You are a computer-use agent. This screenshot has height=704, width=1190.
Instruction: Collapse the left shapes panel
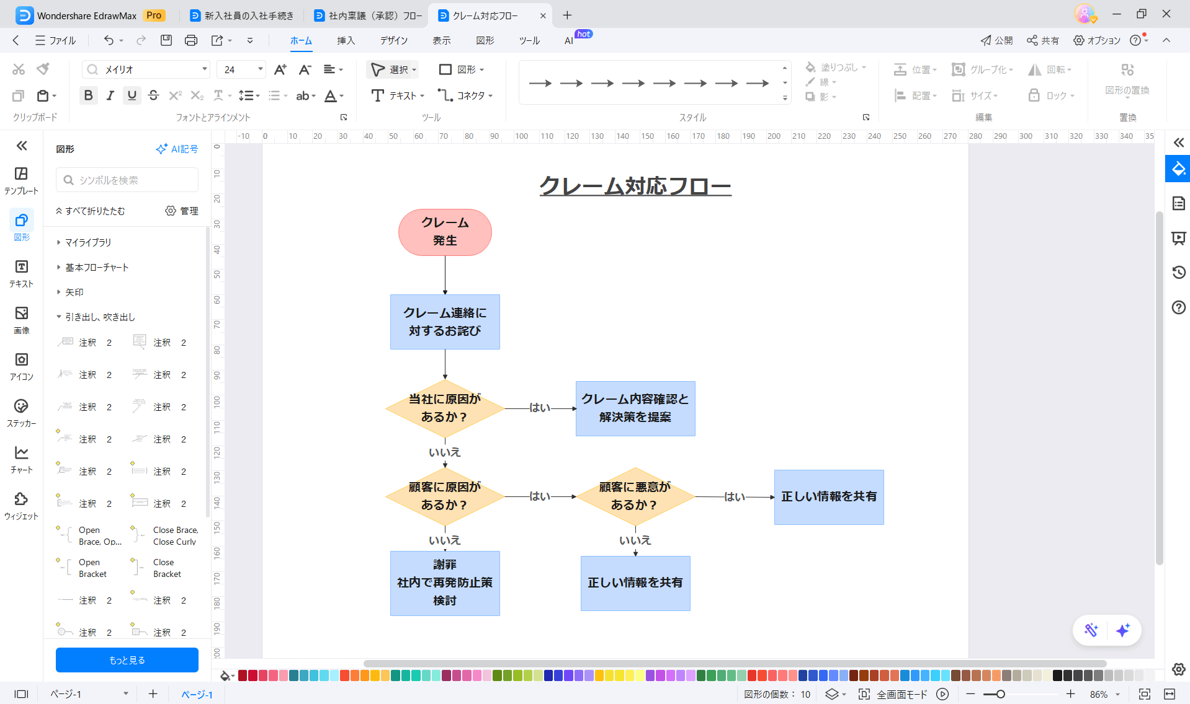click(22, 146)
